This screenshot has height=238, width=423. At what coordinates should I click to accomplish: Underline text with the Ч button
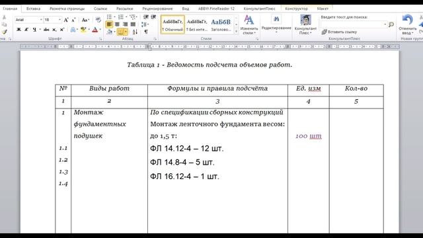coord(34,29)
